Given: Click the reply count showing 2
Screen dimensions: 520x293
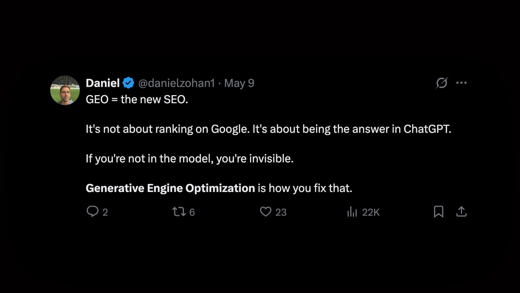Looking at the screenshot, I should tap(105, 212).
